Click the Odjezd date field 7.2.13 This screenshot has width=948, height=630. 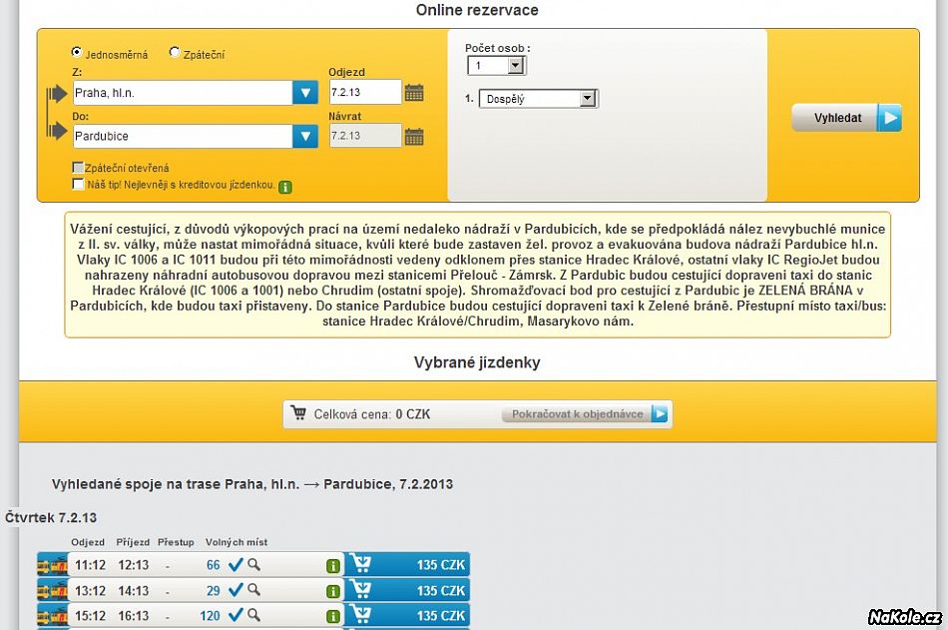(x=365, y=92)
